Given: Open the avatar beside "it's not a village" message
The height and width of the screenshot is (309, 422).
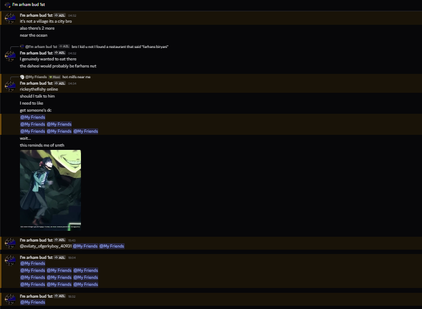Looking at the screenshot, I should pyautogui.click(x=10, y=18).
